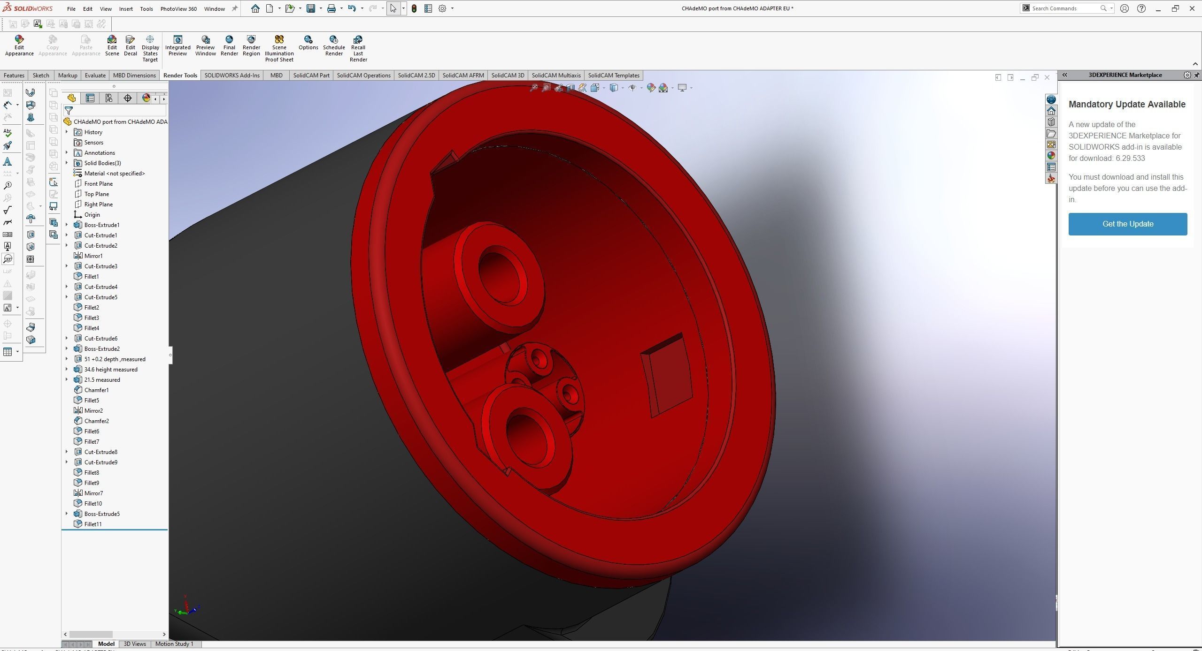Viewport: 1202px width, 651px height.
Task: Open the Undo history dropdown arrow
Action: coord(362,8)
